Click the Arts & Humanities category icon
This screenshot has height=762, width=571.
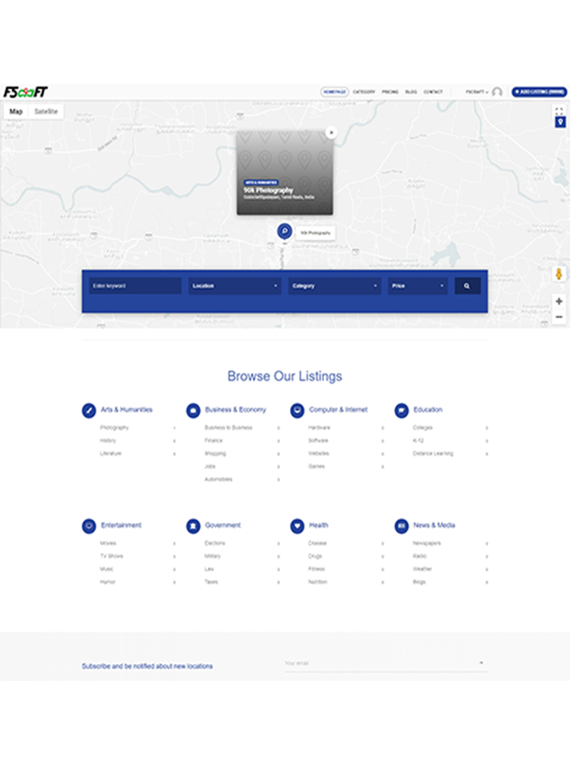89,410
